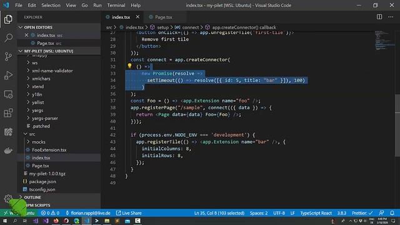
Task: Open the Selection menu
Action: click(51, 5)
